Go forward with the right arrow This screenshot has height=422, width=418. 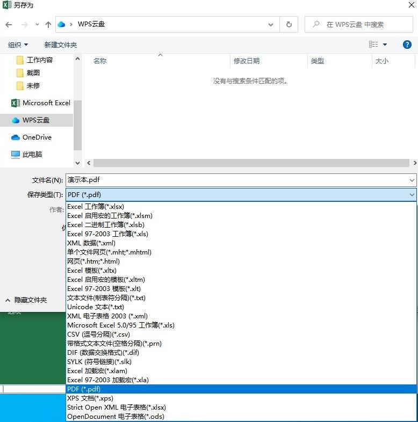(x=25, y=25)
